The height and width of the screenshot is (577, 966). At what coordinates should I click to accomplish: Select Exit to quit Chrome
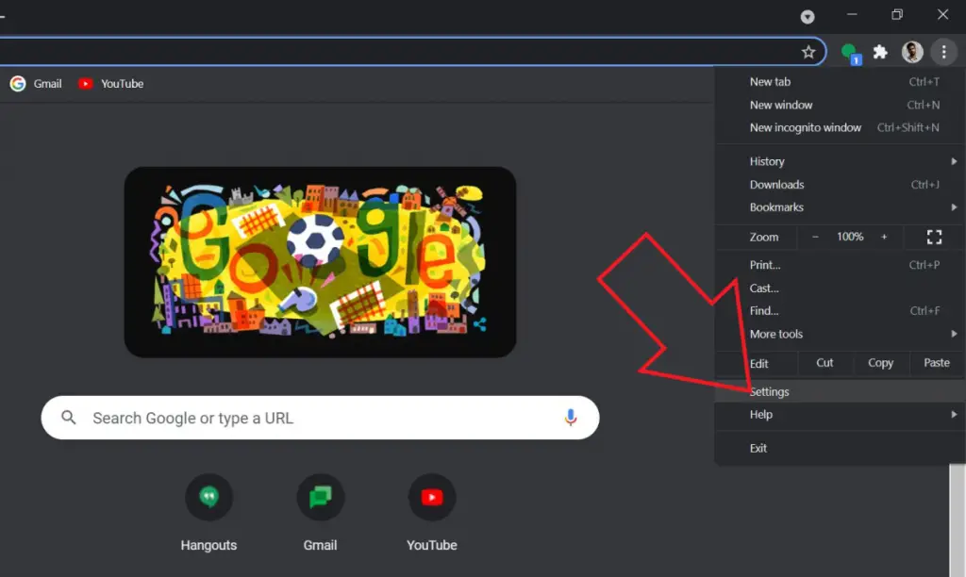tap(840, 448)
